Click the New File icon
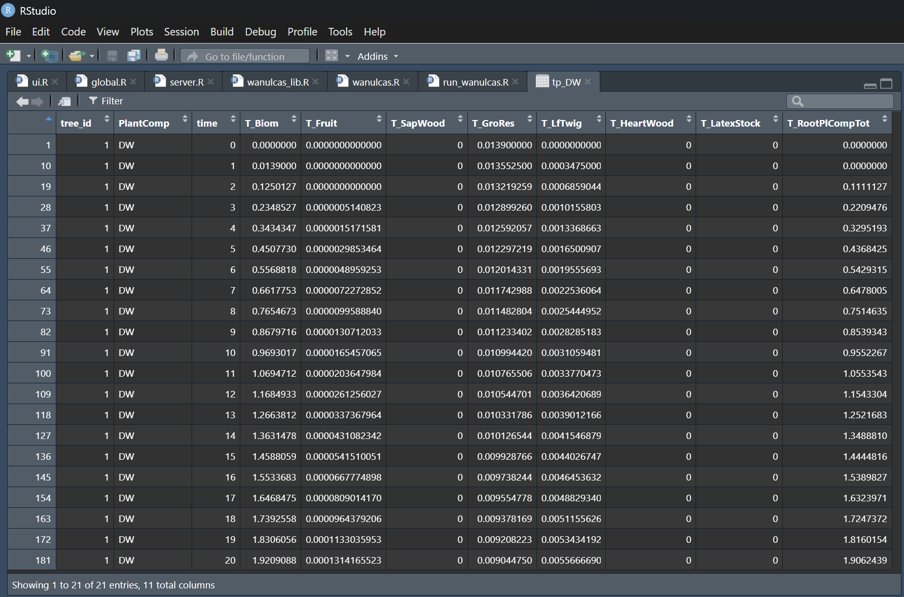This screenshot has height=597, width=904. [13, 56]
